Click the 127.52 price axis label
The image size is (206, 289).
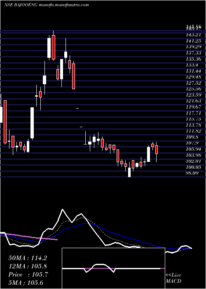click(x=193, y=83)
